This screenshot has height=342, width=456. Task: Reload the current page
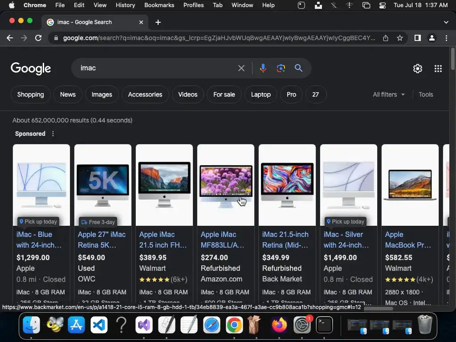[38, 38]
